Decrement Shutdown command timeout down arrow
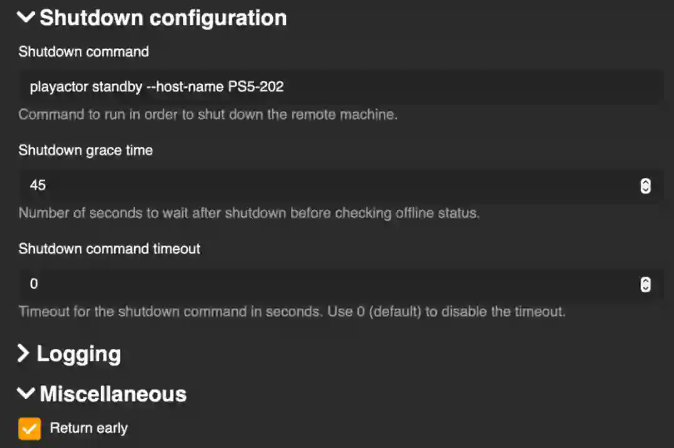The height and width of the screenshot is (448, 674). (x=646, y=287)
